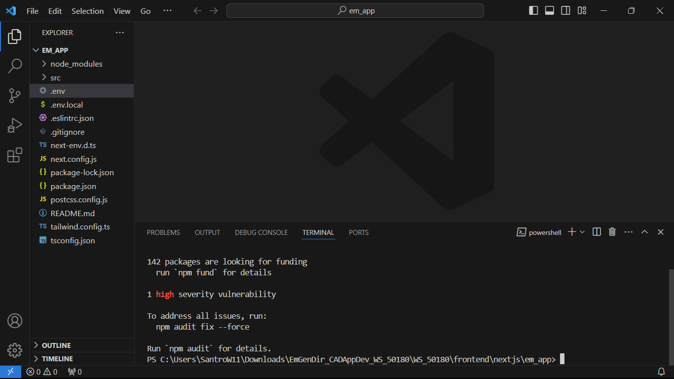
Task: Split the terminal
Action: coord(597,232)
